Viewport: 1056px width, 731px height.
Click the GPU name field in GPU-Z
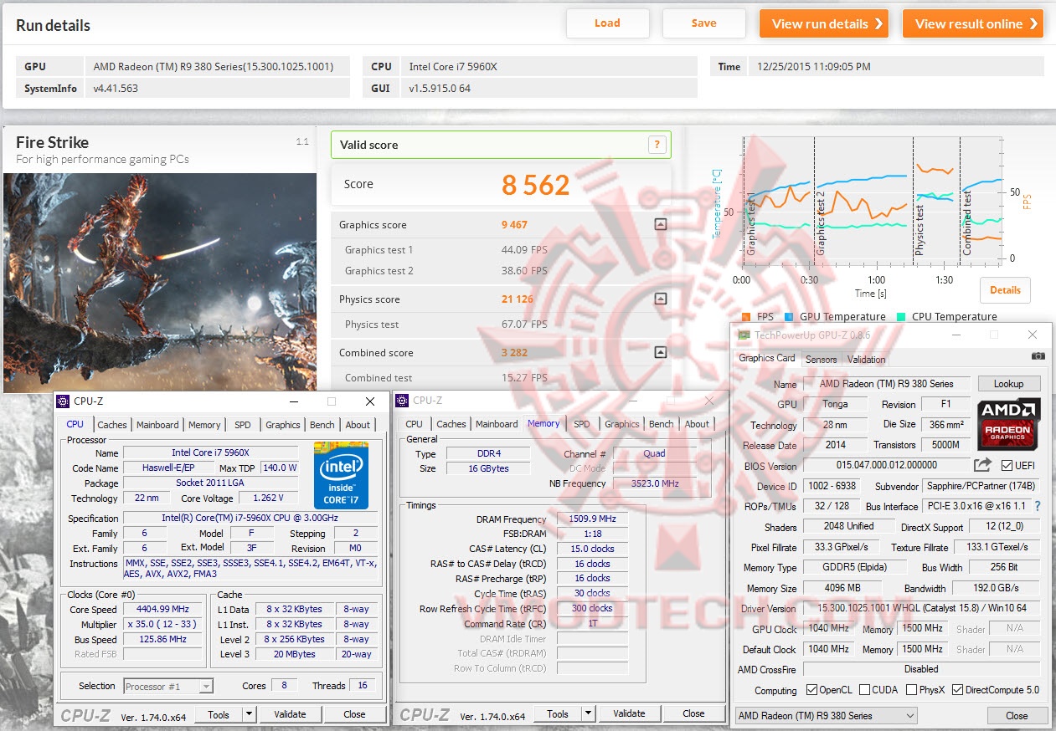click(x=886, y=384)
